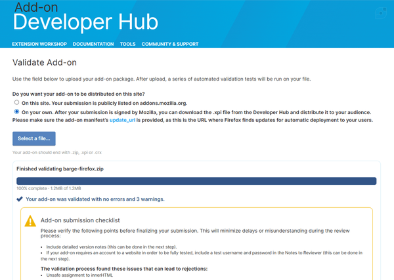394x280 pixels.
Task: Click the faded user avatar icon in header
Action: point(381,13)
